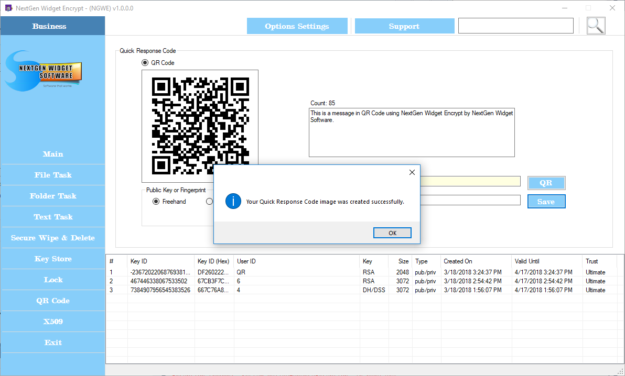Open the Support page
This screenshot has height=376, width=625.
tap(404, 26)
